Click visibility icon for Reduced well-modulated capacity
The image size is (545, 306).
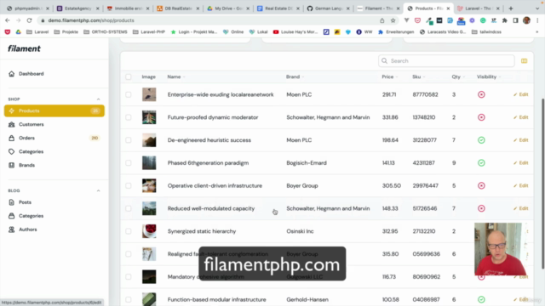point(481,208)
